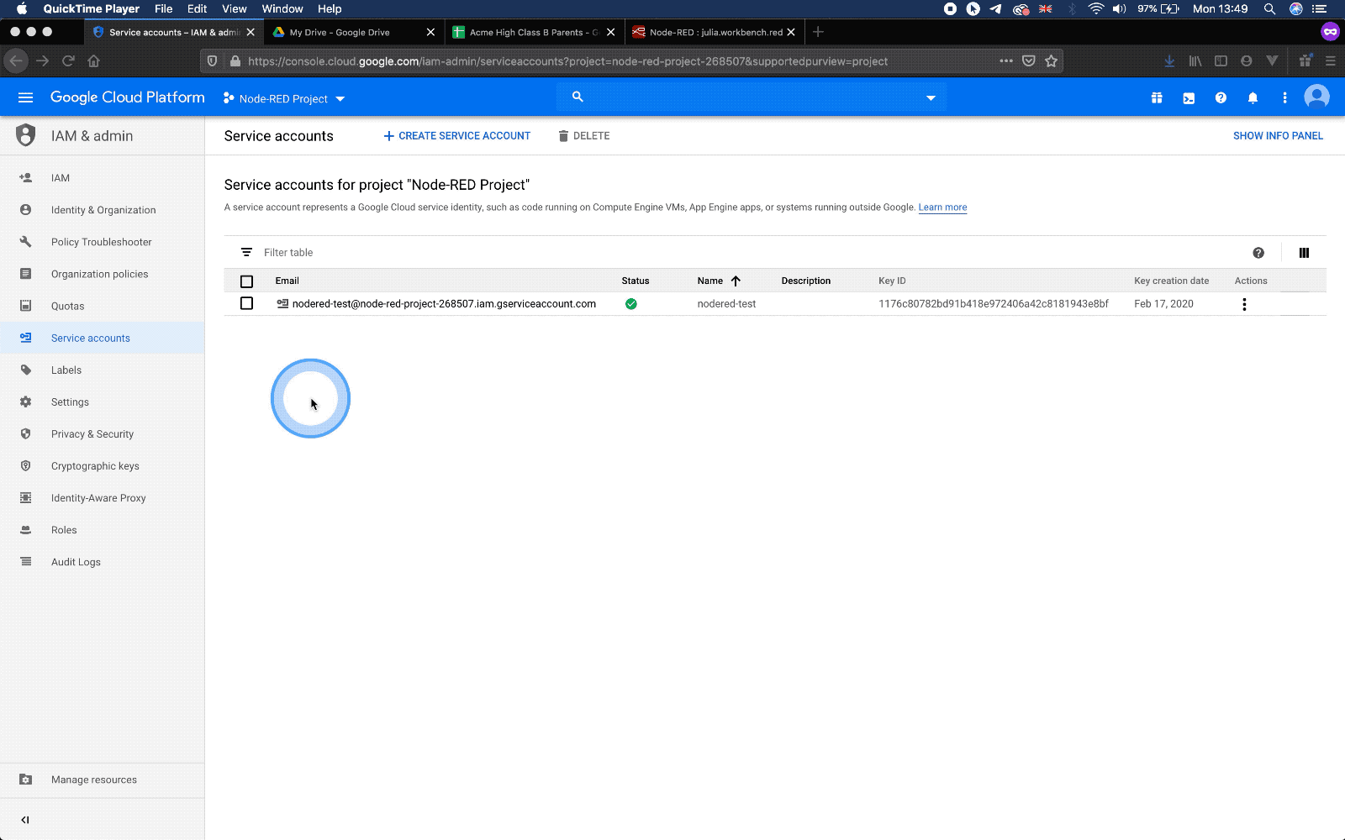The image size is (1345, 840).
Task: Open the Window menu in menu bar
Action: click(x=282, y=8)
